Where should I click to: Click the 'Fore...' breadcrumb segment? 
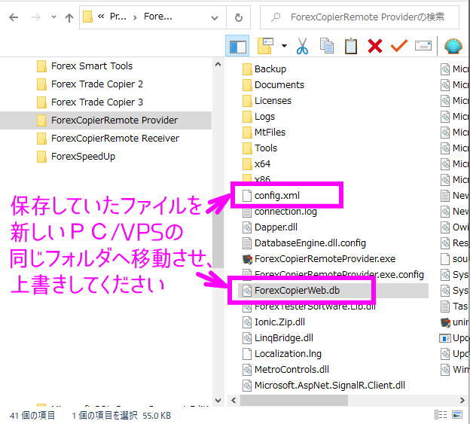point(158,17)
